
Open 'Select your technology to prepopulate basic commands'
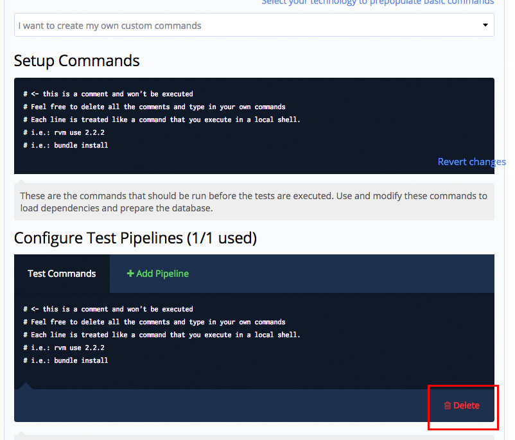point(379,3)
